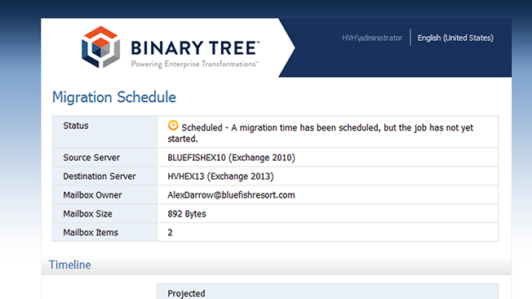Click the Powering Enterprise Transformations tagline

tap(194, 65)
